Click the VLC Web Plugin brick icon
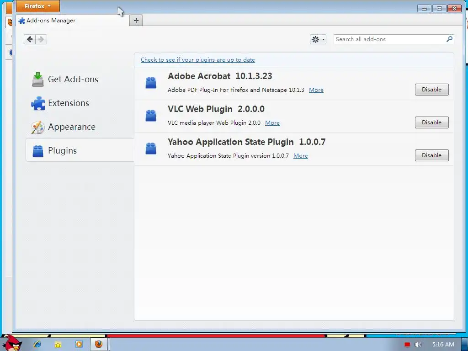468x351 pixels. pyautogui.click(x=151, y=116)
